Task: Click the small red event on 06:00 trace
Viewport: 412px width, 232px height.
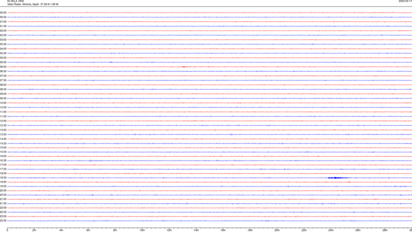Action: click(184, 67)
